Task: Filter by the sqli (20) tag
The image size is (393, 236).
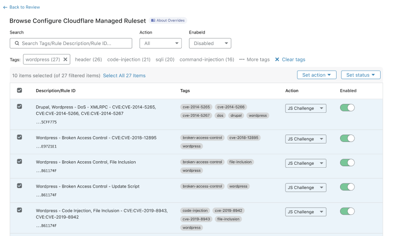Action: point(165,59)
